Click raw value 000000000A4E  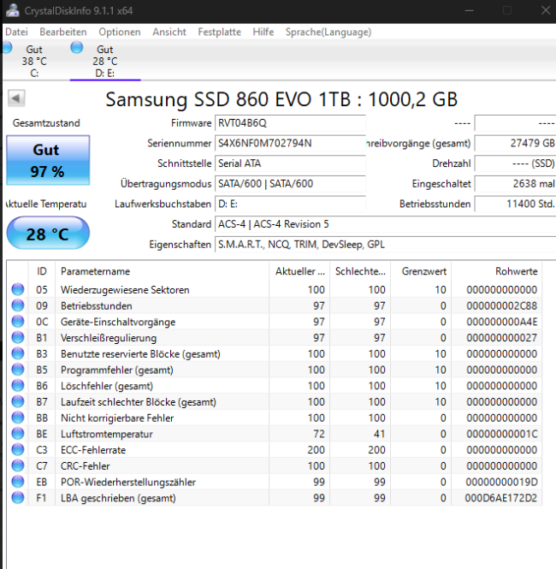pos(501,322)
